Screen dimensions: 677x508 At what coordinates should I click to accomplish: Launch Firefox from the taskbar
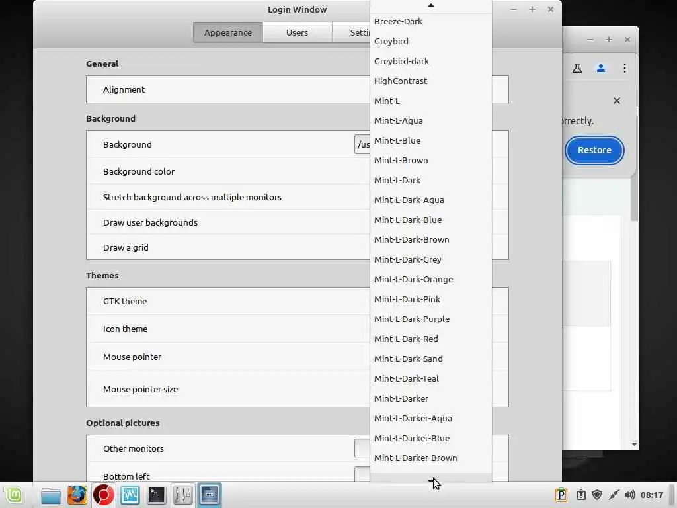[x=77, y=495]
